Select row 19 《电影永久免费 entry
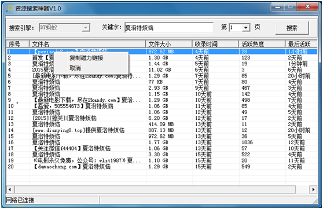323x209 pixels. tap(161, 160)
